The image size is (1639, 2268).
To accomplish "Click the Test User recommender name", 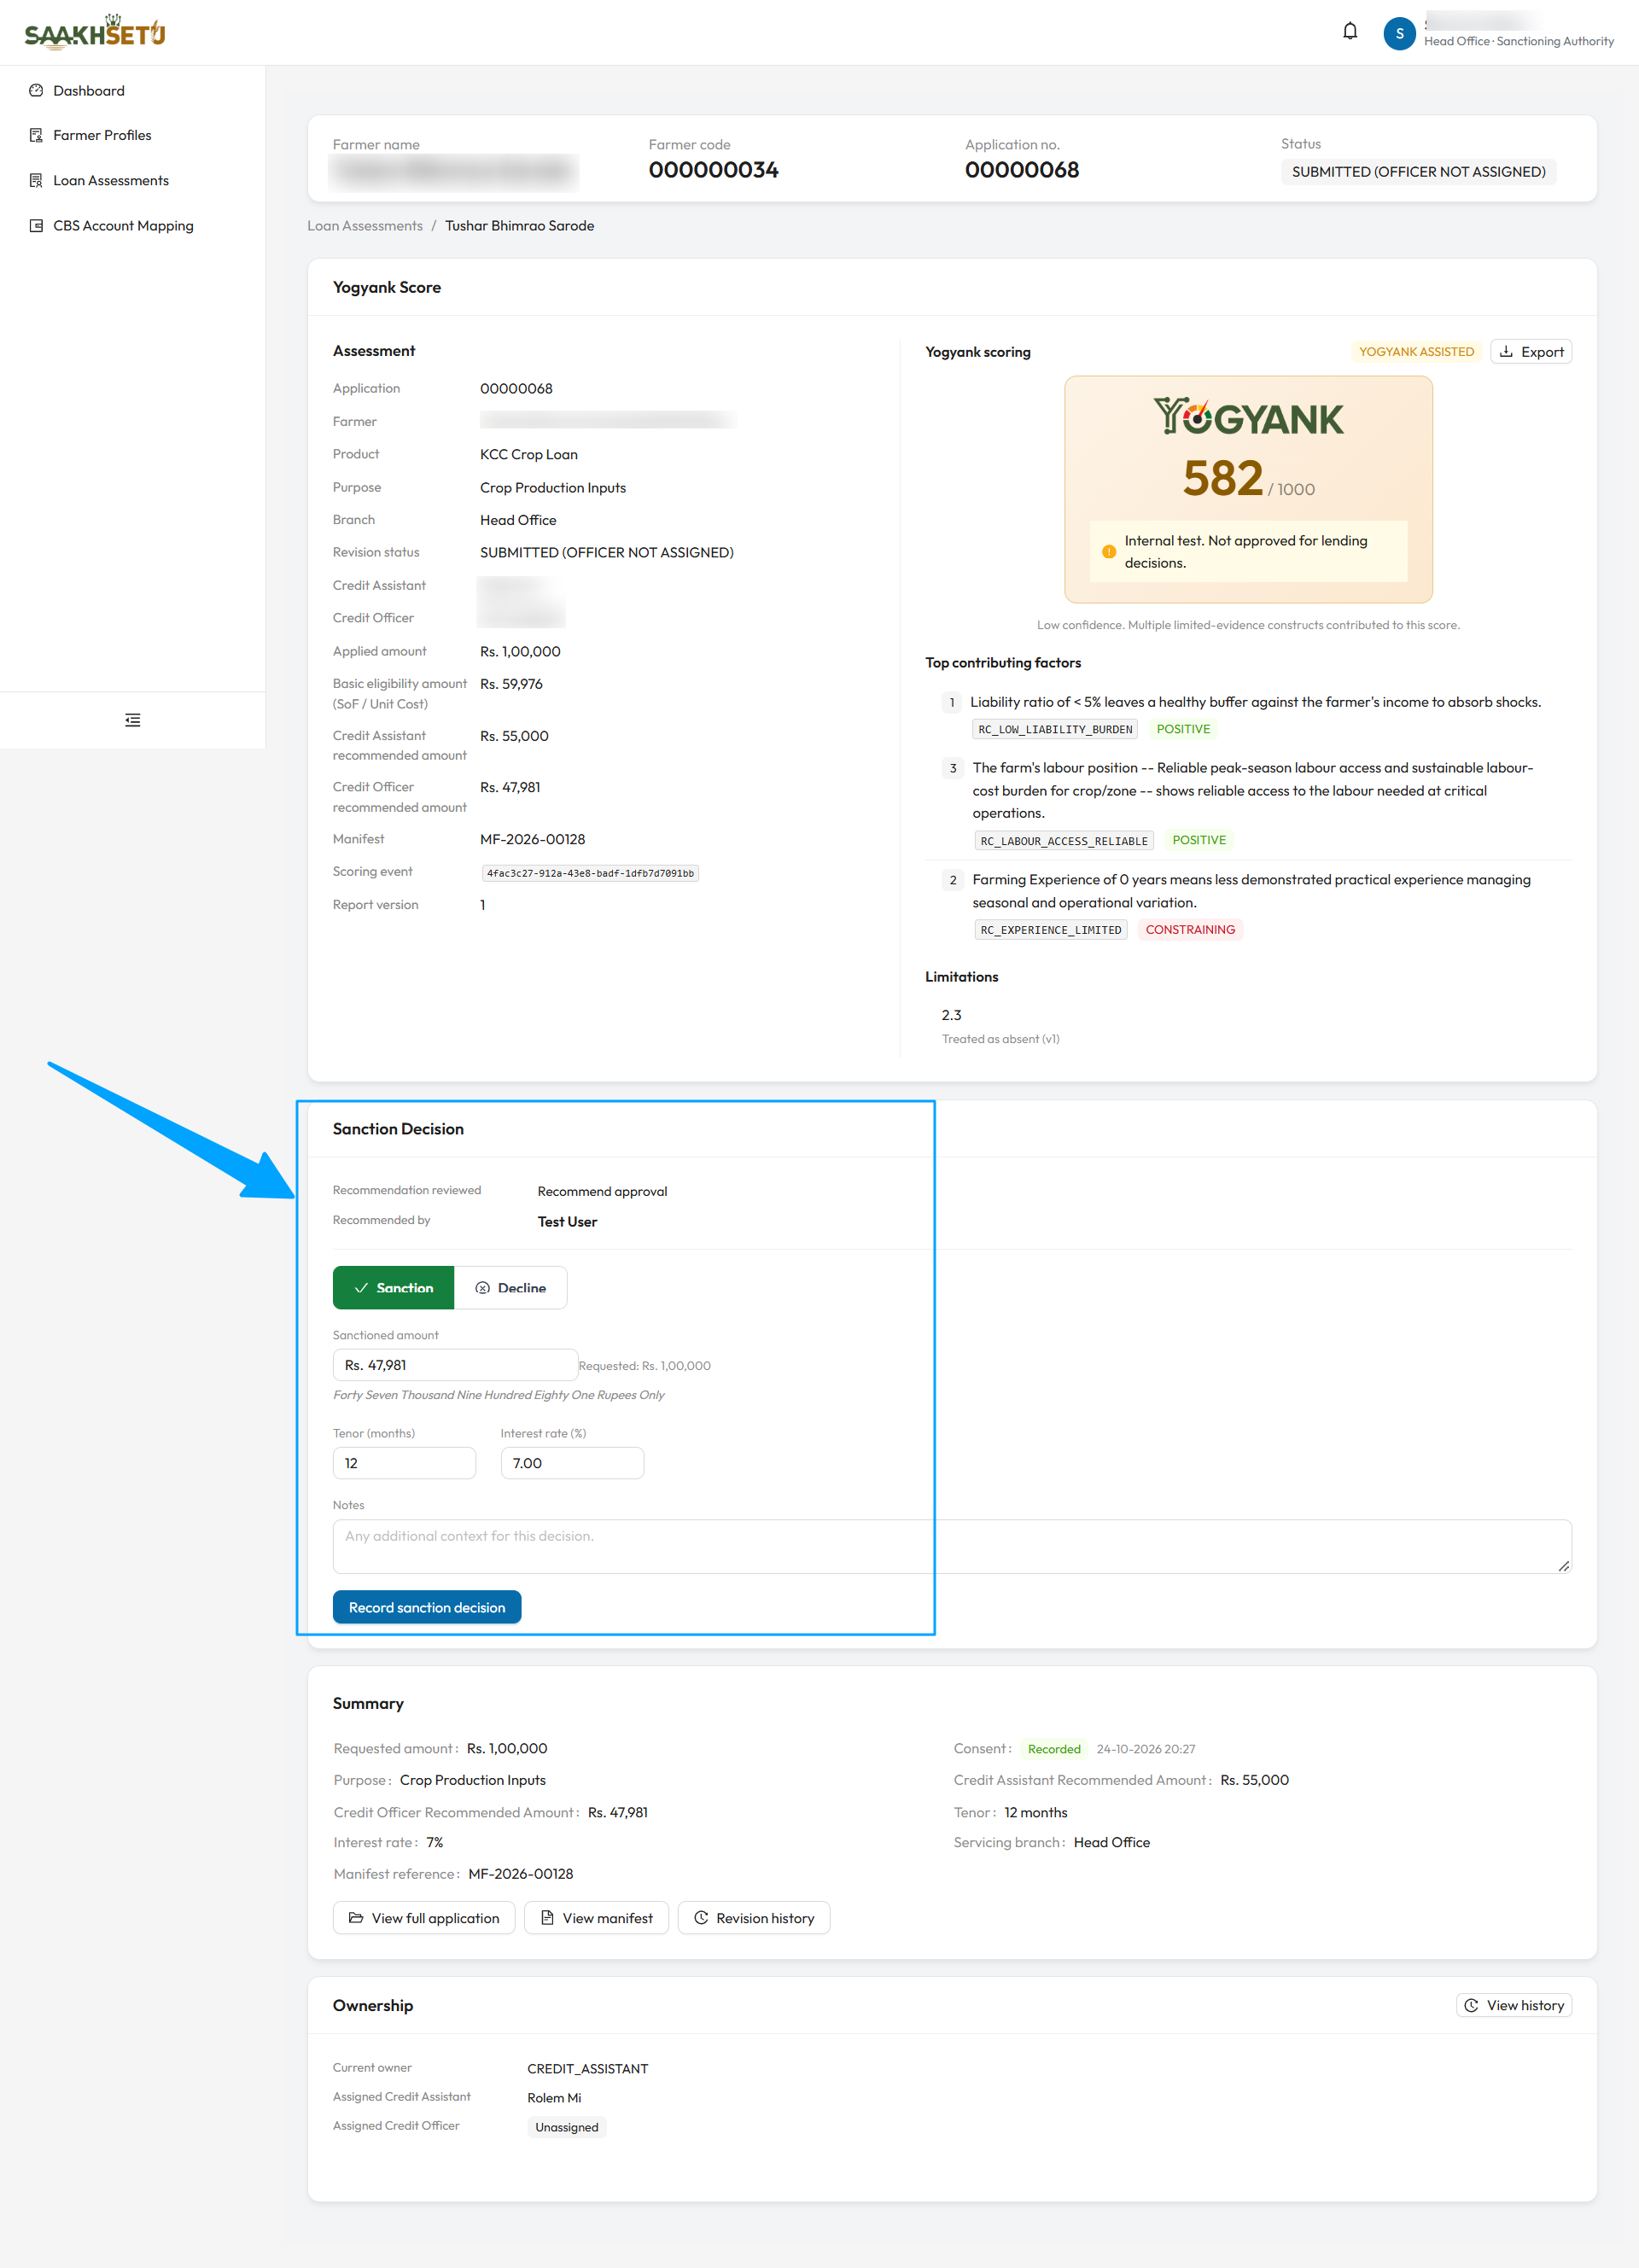I will tap(567, 1222).
